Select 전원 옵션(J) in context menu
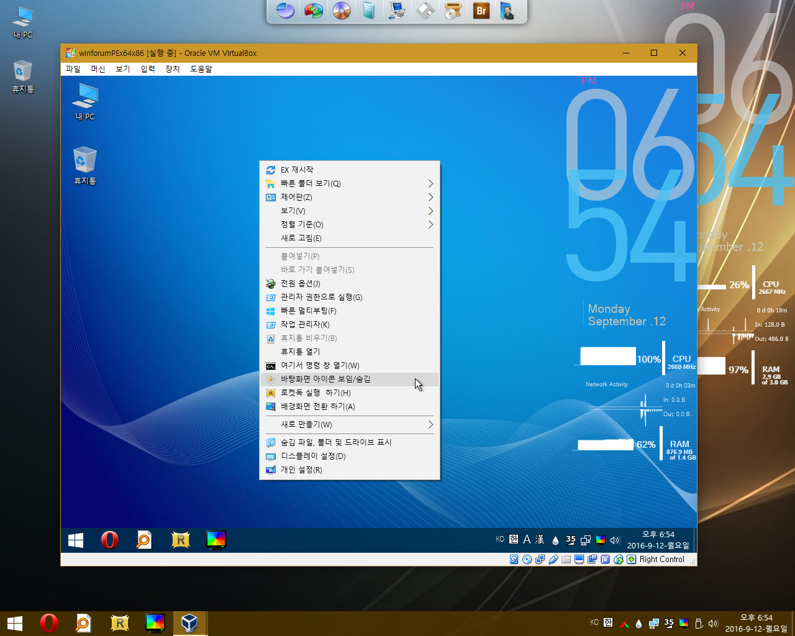795x636 pixels. point(350,283)
